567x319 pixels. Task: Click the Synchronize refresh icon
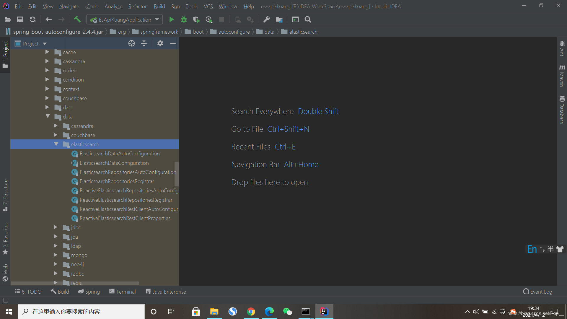tap(32, 19)
